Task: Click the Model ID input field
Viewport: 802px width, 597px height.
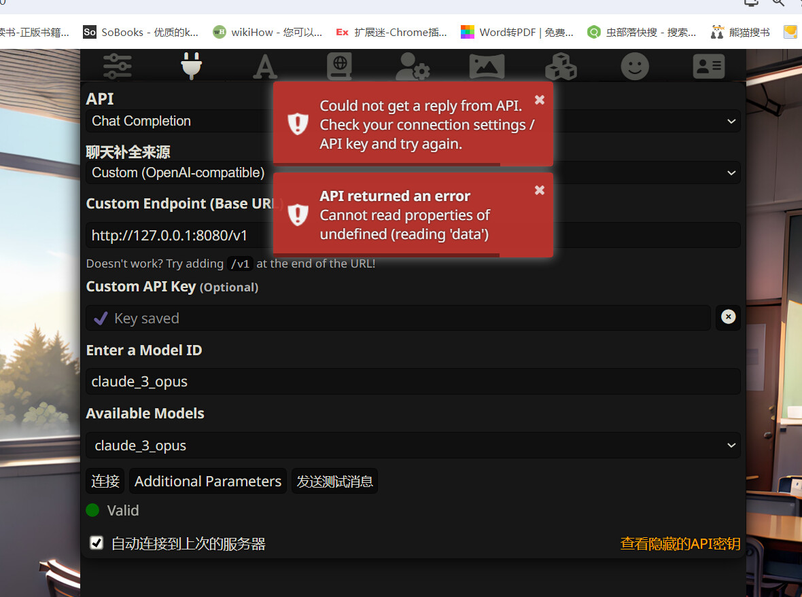Action: click(x=413, y=382)
